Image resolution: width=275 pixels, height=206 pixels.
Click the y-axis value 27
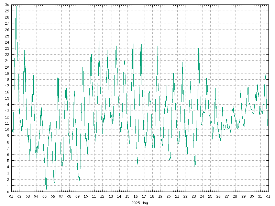pyautogui.click(x=7, y=23)
